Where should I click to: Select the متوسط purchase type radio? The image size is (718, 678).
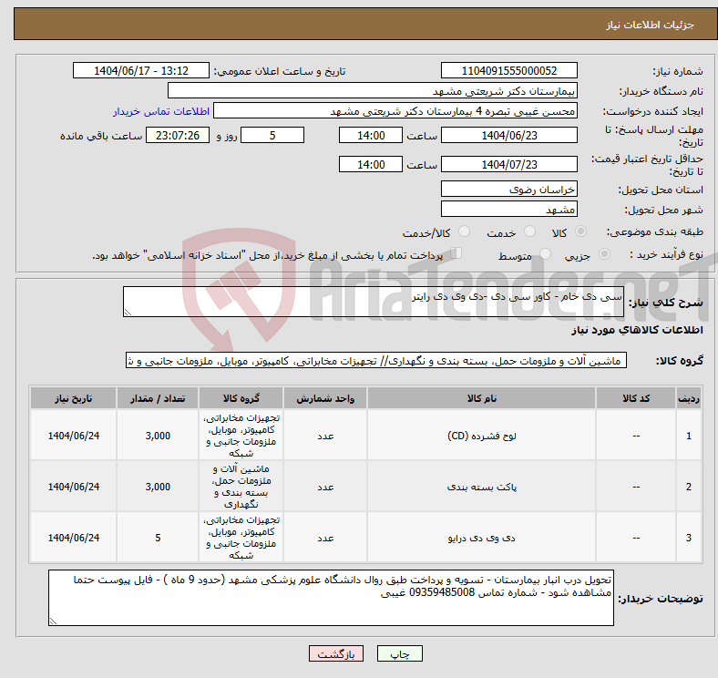546,254
